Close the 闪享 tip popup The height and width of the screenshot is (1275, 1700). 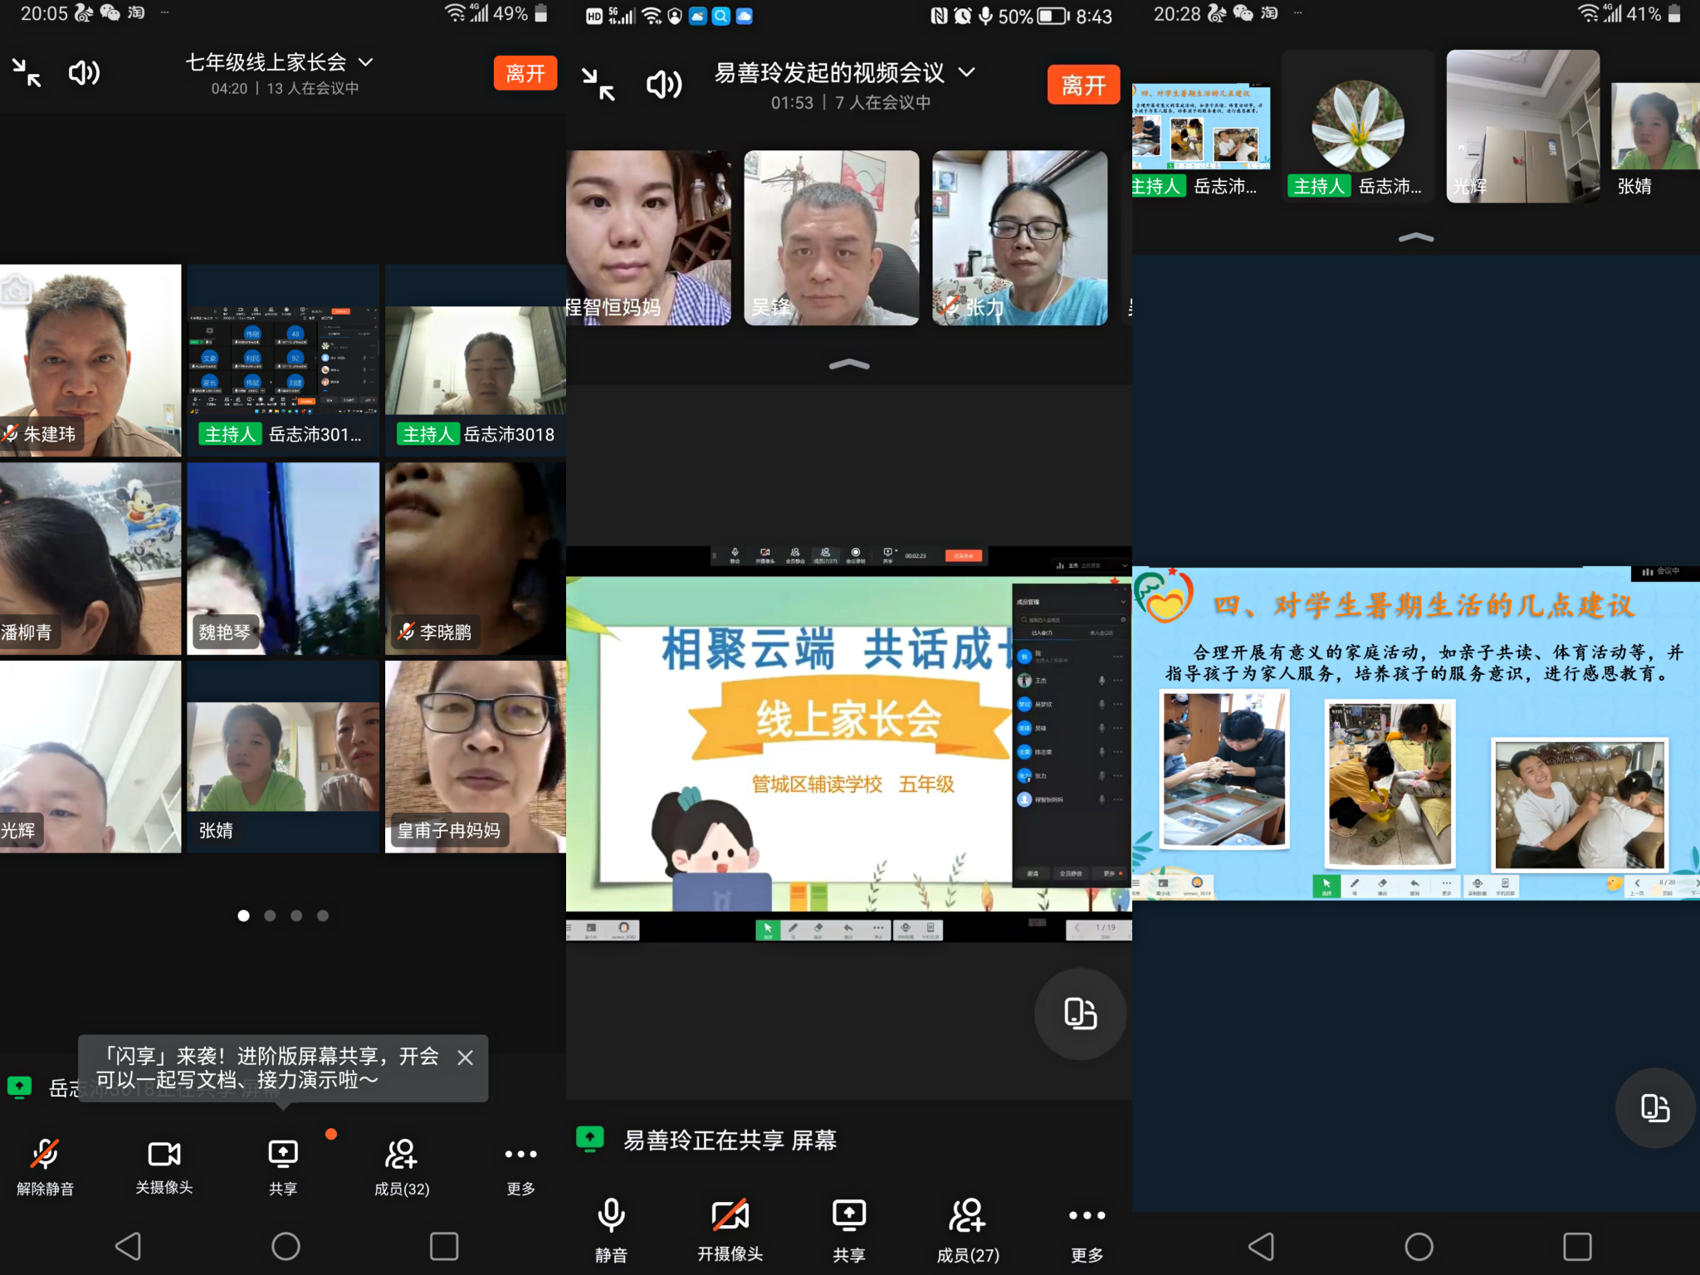point(466,1058)
